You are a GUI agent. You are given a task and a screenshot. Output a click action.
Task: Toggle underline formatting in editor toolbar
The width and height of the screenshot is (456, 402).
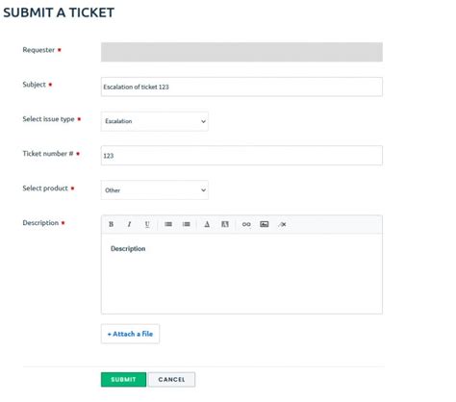[x=147, y=224]
